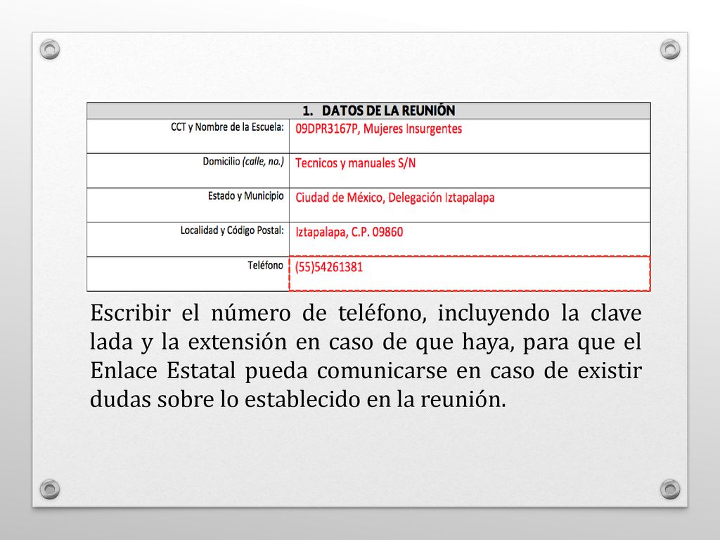Screen dimensions: 720x540
Task: Select the 'Estado y Municipio' label
Action: 245,196
